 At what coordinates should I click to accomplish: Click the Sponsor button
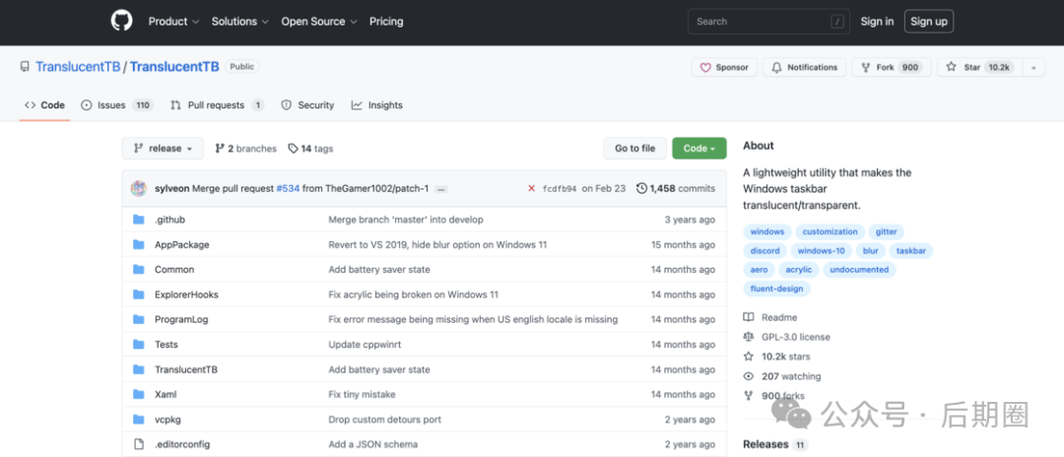click(724, 67)
